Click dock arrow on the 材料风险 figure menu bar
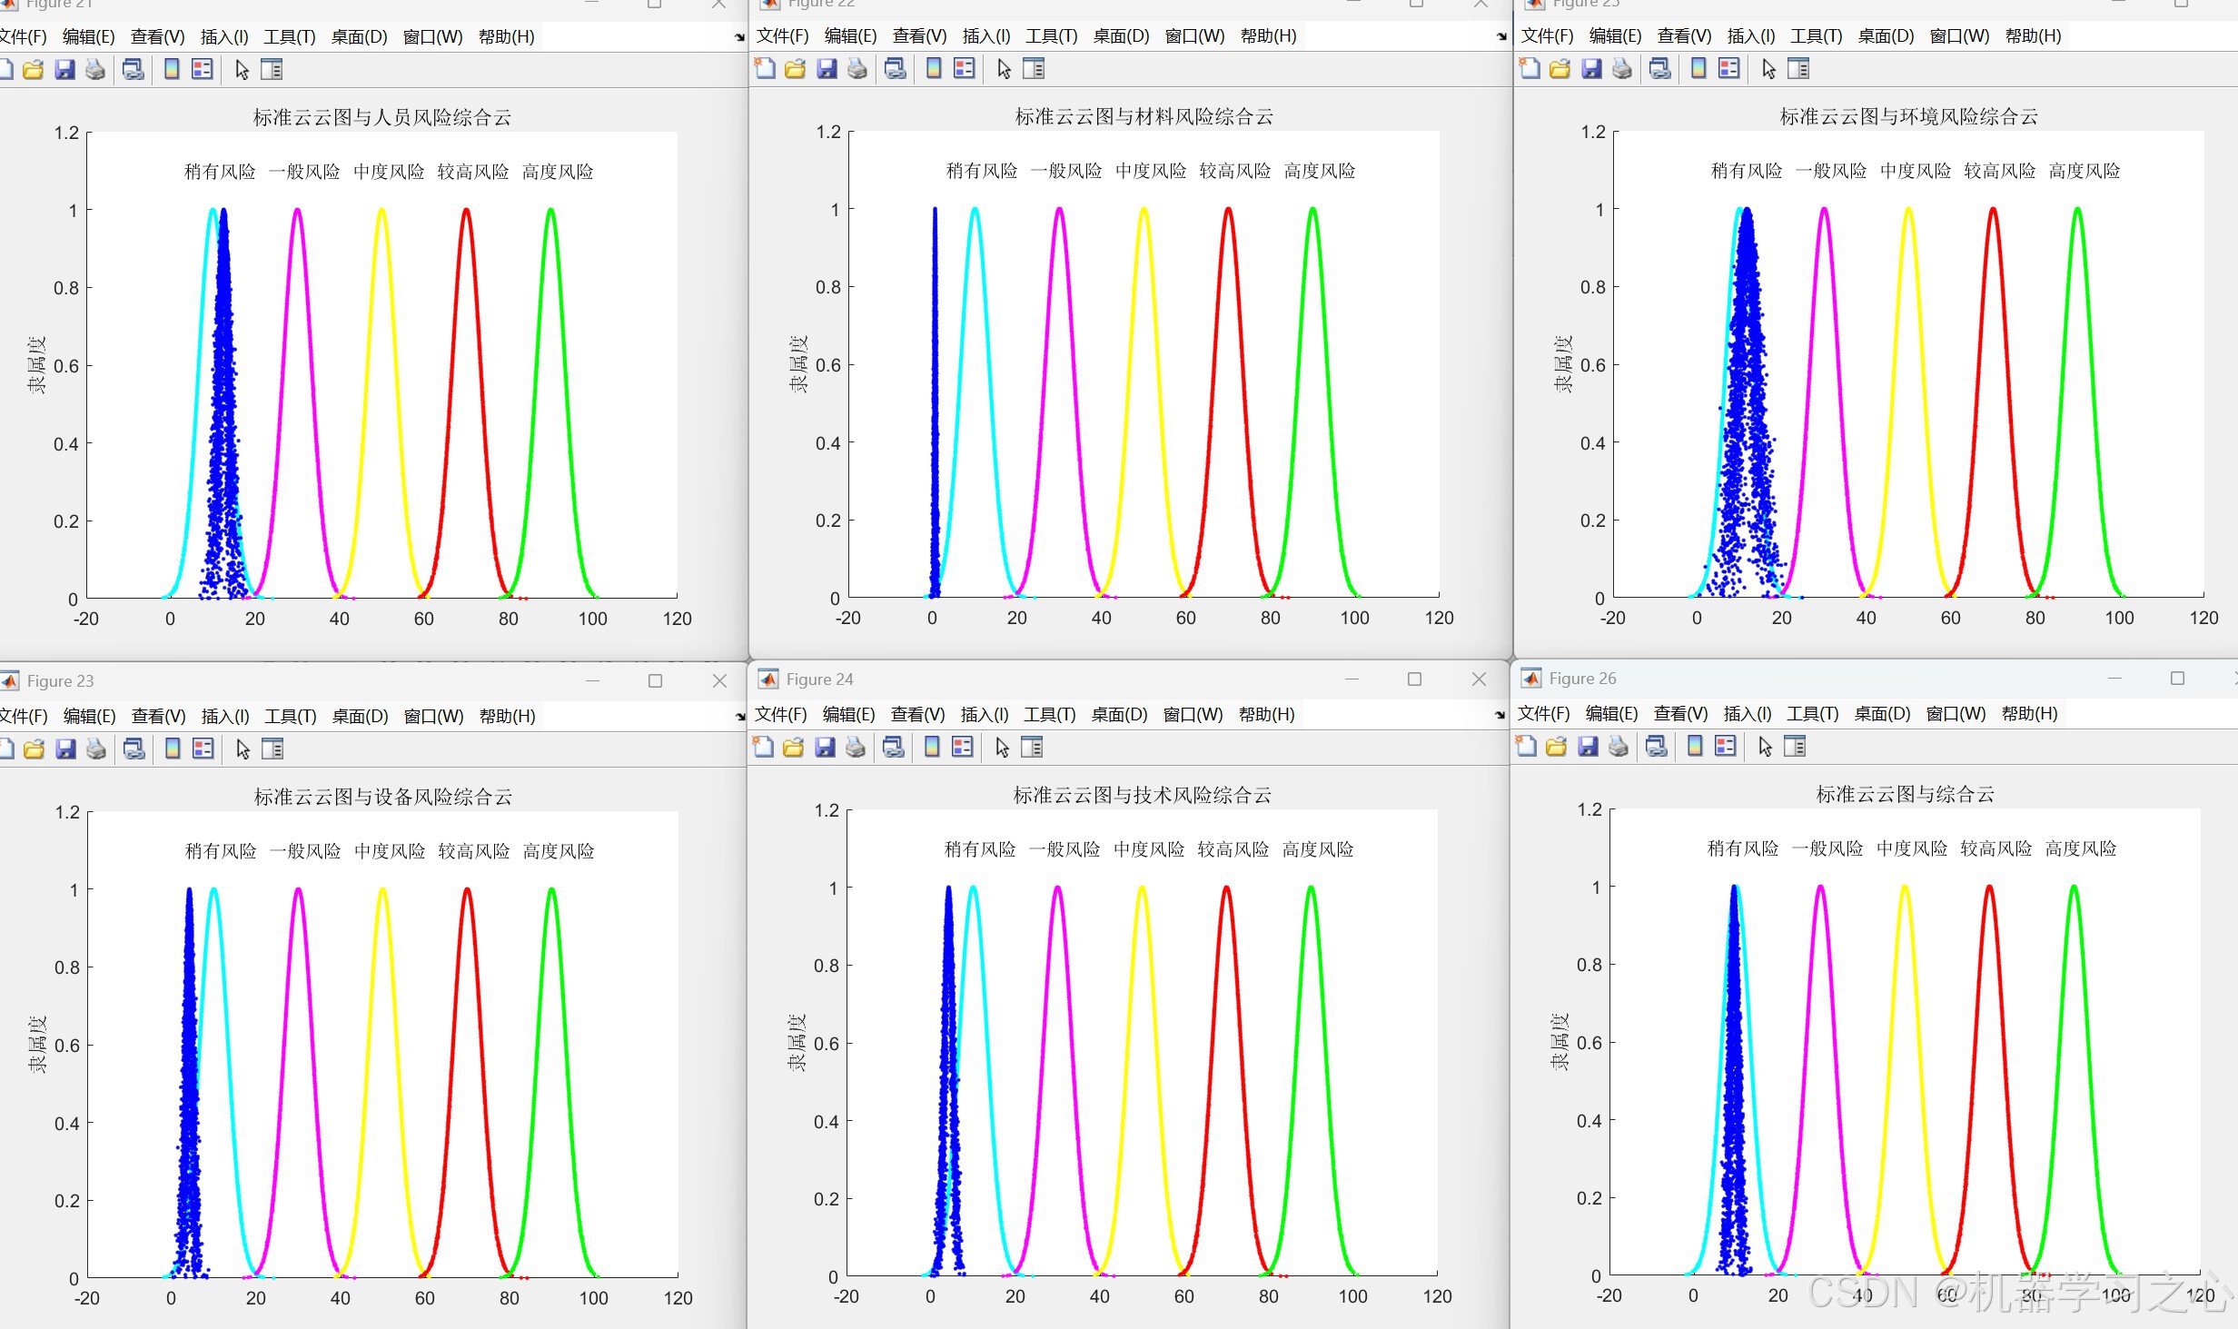2238x1329 pixels. click(x=1500, y=37)
